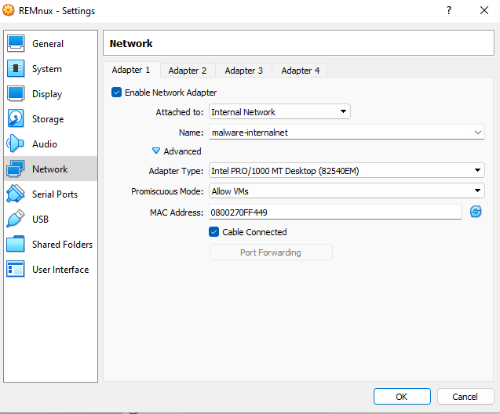Switch to the Adapter 4 tab

(x=301, y=71)
